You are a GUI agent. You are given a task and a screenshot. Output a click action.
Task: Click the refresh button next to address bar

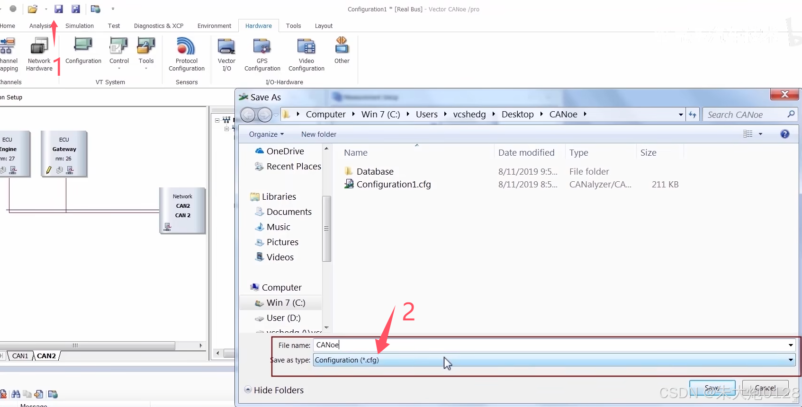[693, 115]
